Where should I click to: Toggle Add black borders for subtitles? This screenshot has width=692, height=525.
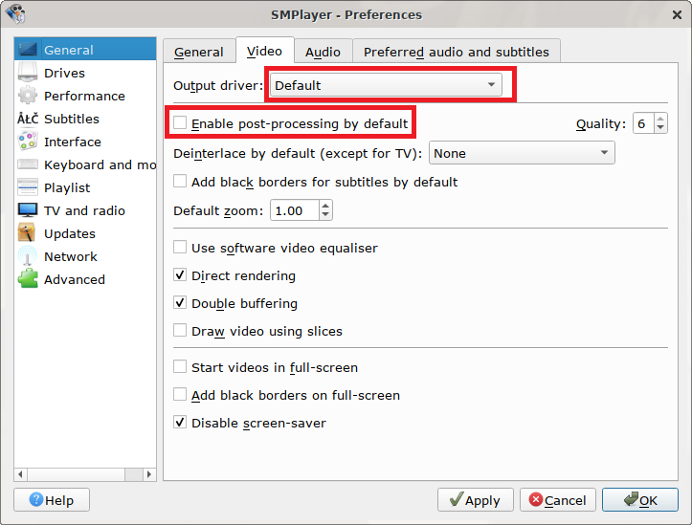(180, 181)
